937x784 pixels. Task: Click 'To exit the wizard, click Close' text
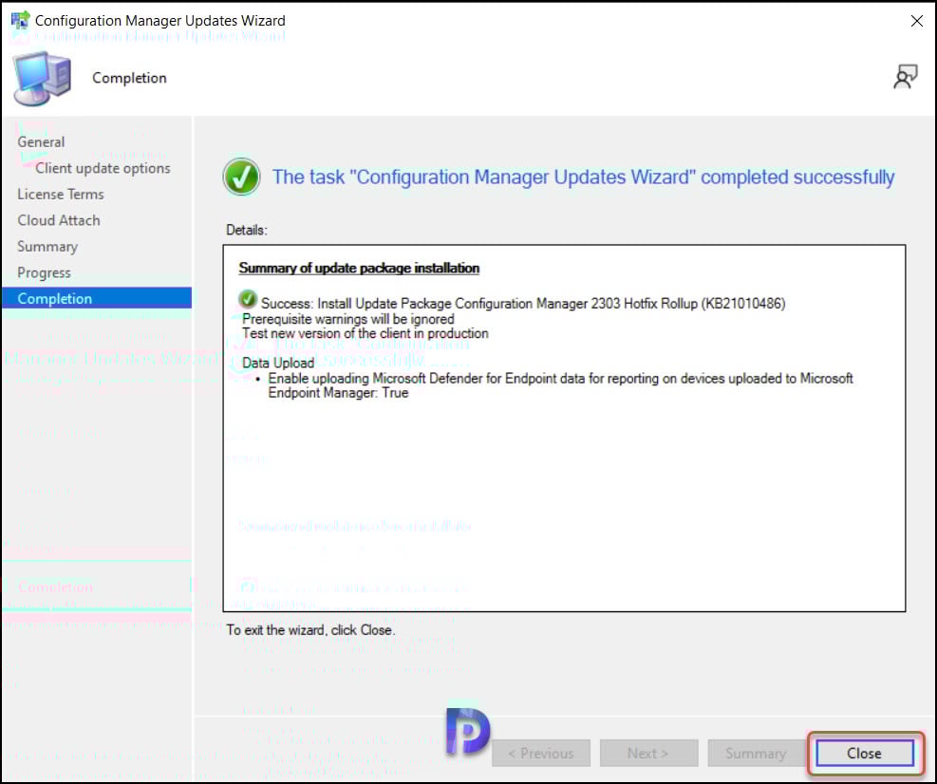click(310, 630)
